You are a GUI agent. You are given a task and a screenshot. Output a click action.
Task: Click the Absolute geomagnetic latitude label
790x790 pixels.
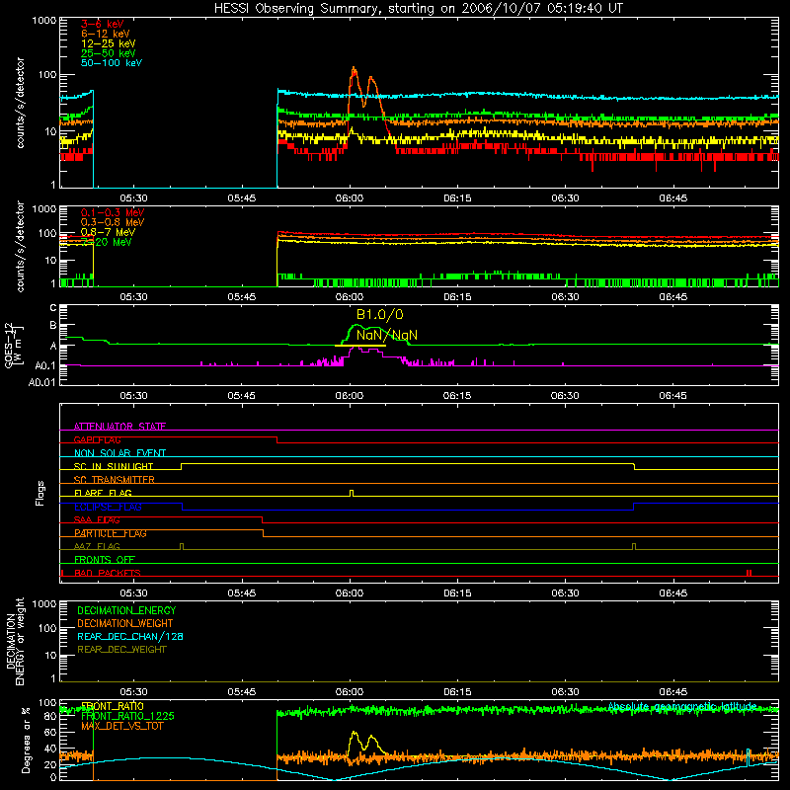682,706
